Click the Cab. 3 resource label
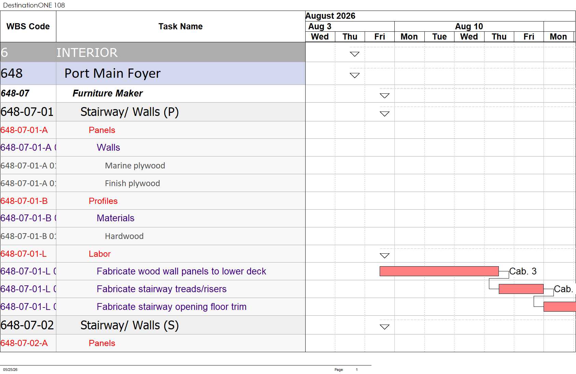 pyautogui.click(x=523, y=271)
